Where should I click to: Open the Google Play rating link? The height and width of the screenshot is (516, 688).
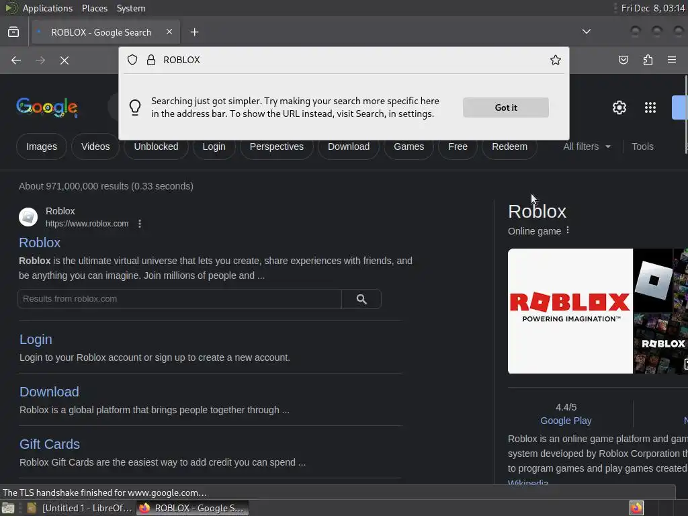pyautogui.click(x=566, y=421)
